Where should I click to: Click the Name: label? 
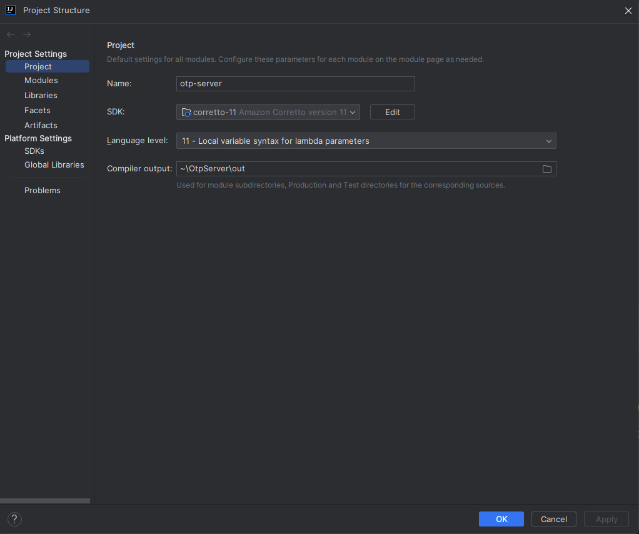coord(119,84)
